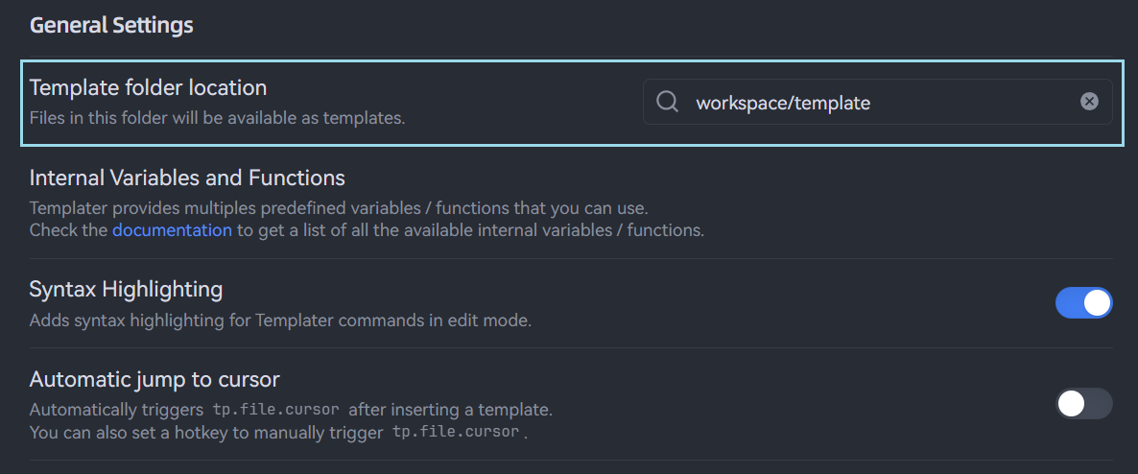Click the Automatic jump to cursor title

coord(154,379)
